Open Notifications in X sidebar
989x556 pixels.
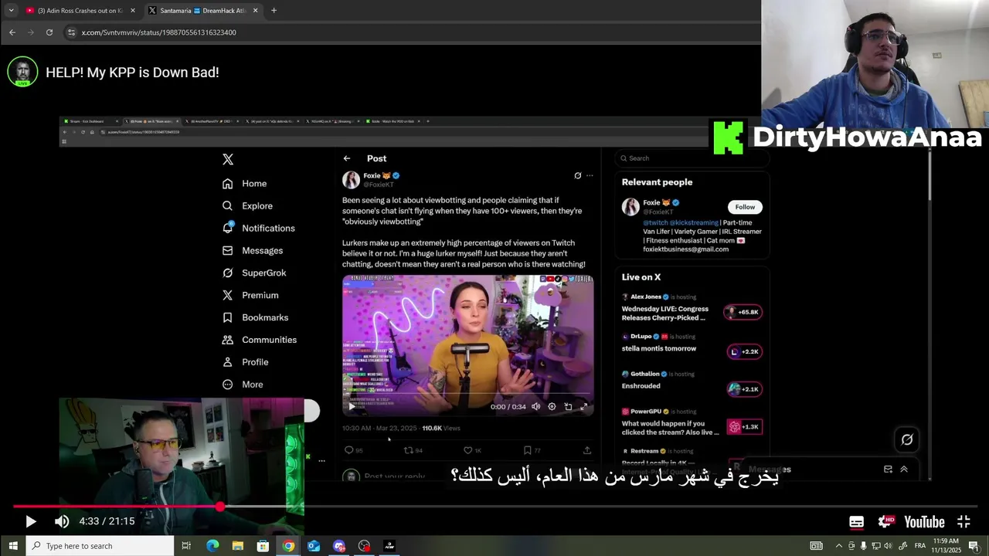click(258, 229)
